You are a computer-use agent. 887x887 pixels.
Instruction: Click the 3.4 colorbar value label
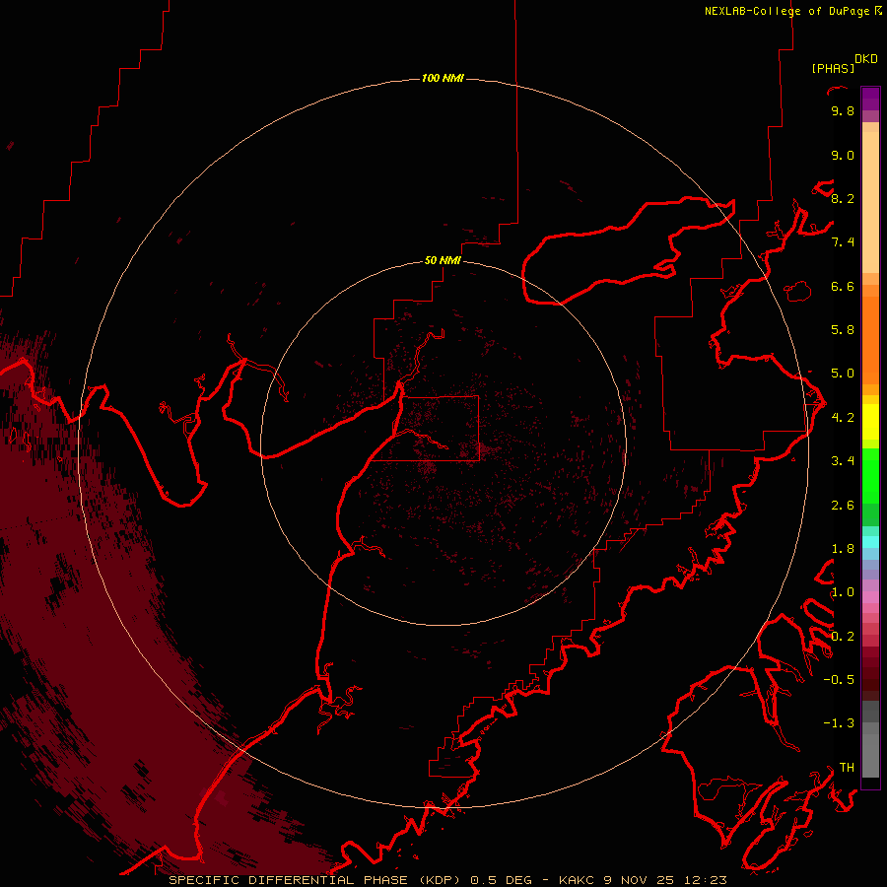[843, 461]
